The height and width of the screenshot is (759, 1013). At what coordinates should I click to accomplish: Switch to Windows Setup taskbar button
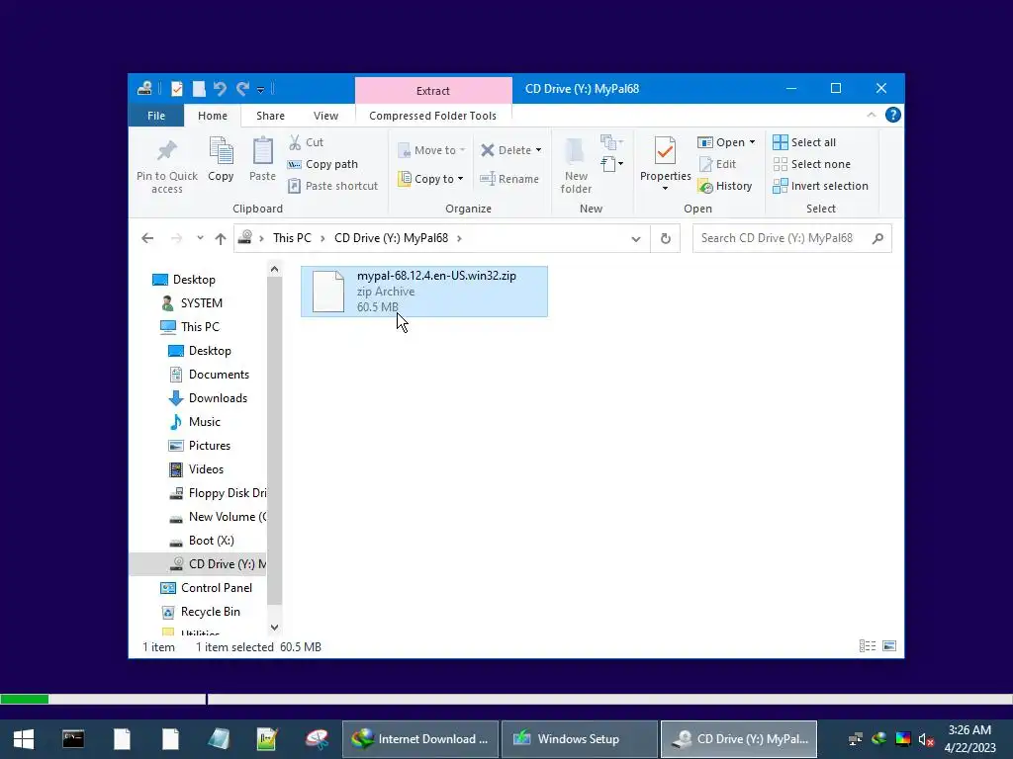[x=579, y=739]
